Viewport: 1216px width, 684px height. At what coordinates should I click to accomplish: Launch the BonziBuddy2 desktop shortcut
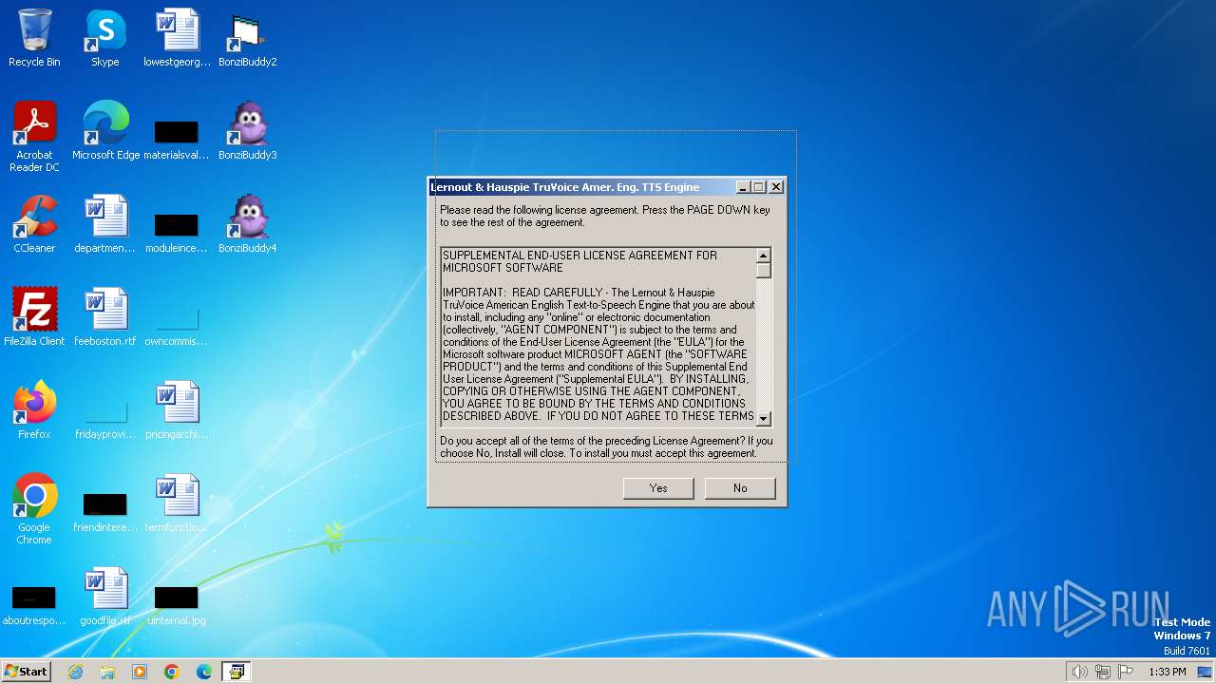click(247, 38)
